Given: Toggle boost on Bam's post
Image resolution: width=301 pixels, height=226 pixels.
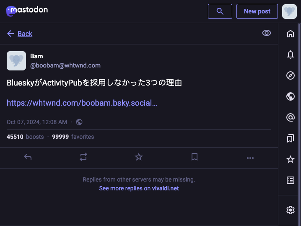Looking at the screenshot, I should [83, 157].
